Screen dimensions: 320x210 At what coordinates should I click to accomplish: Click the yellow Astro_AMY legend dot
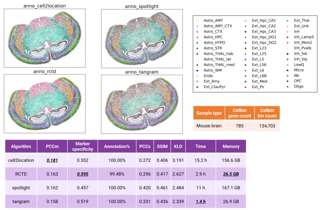click(197, 21)
